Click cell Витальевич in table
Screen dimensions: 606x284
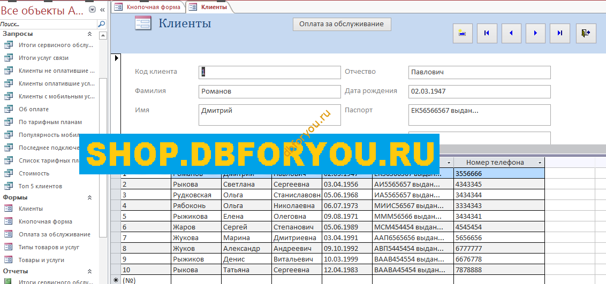[297, 260]
